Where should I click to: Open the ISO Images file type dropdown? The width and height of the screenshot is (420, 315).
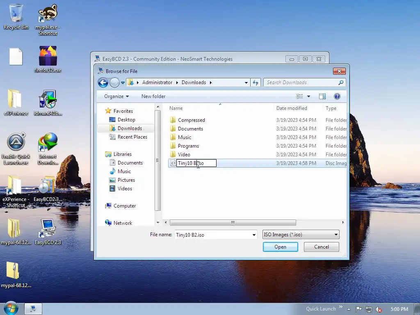click(x=301, y=235)
